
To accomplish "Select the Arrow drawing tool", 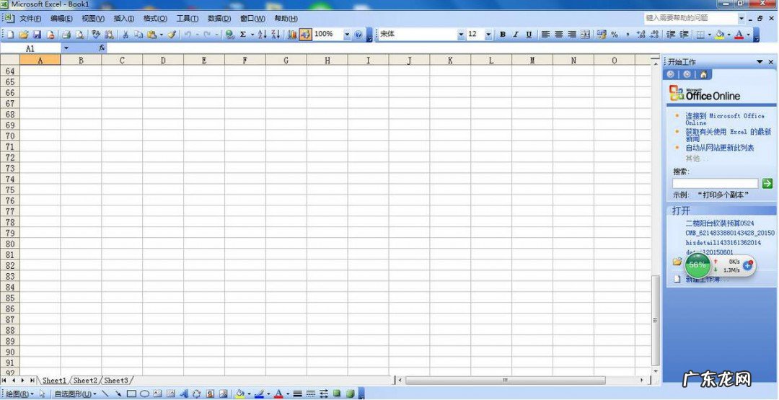I will (118, 394).
